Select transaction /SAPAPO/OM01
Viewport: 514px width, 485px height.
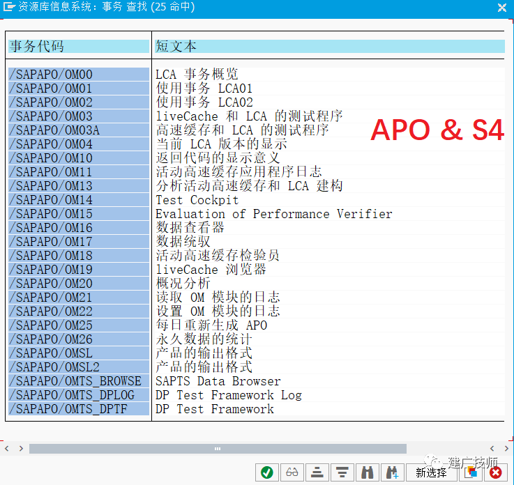click(x=79, y=88)
